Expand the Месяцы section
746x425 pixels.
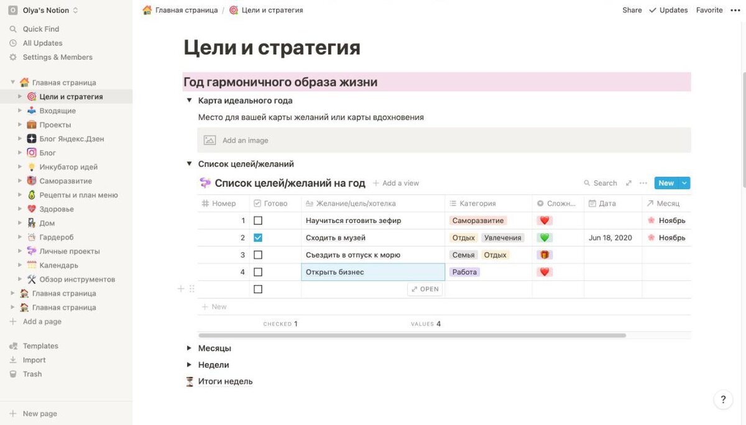pyautogui.click(x=190, y=348)
